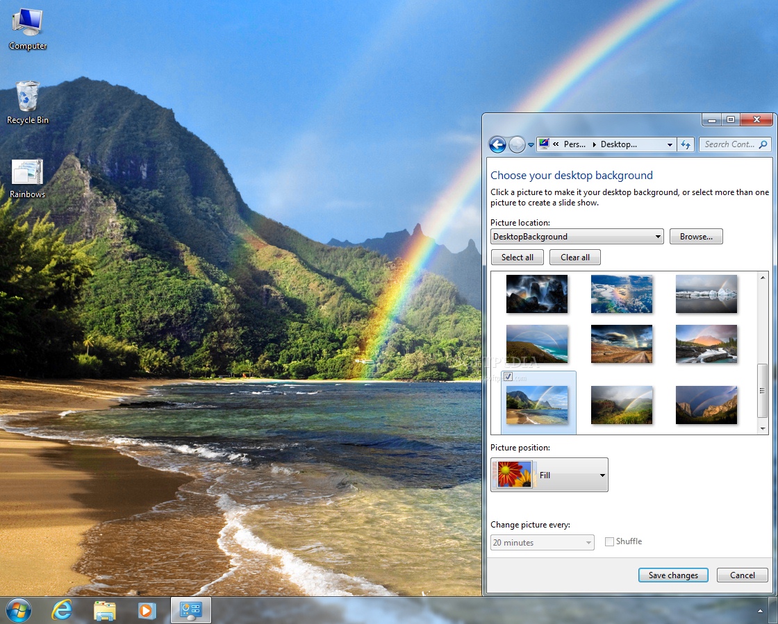Click the greyed Forward navigation arrow
Screen dimensions: 778x624
pyautogui.click(x=517, y=145)
